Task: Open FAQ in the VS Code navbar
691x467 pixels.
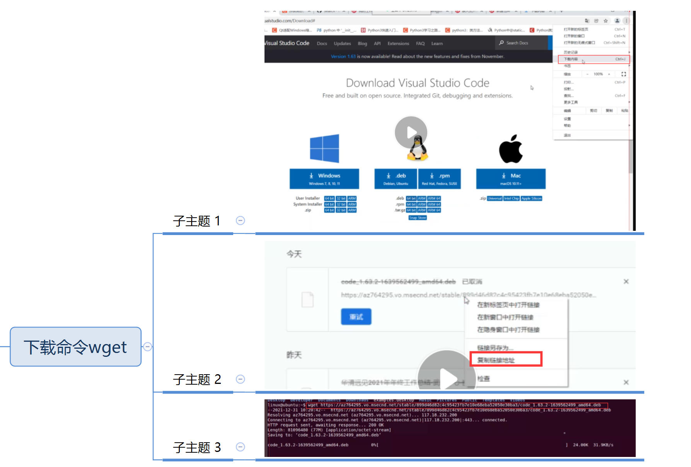Action: (x=420, y=44)
